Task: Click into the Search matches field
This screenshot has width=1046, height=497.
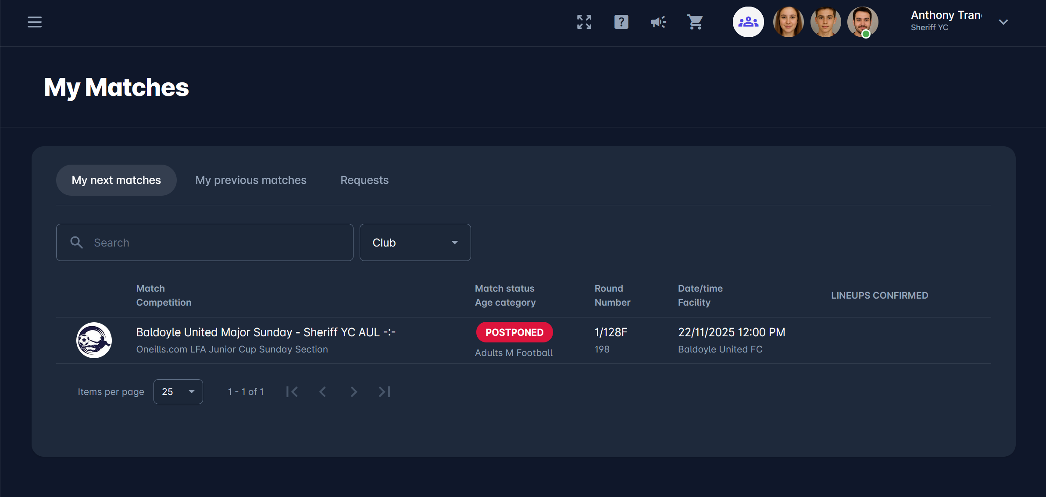Action: 211,243
